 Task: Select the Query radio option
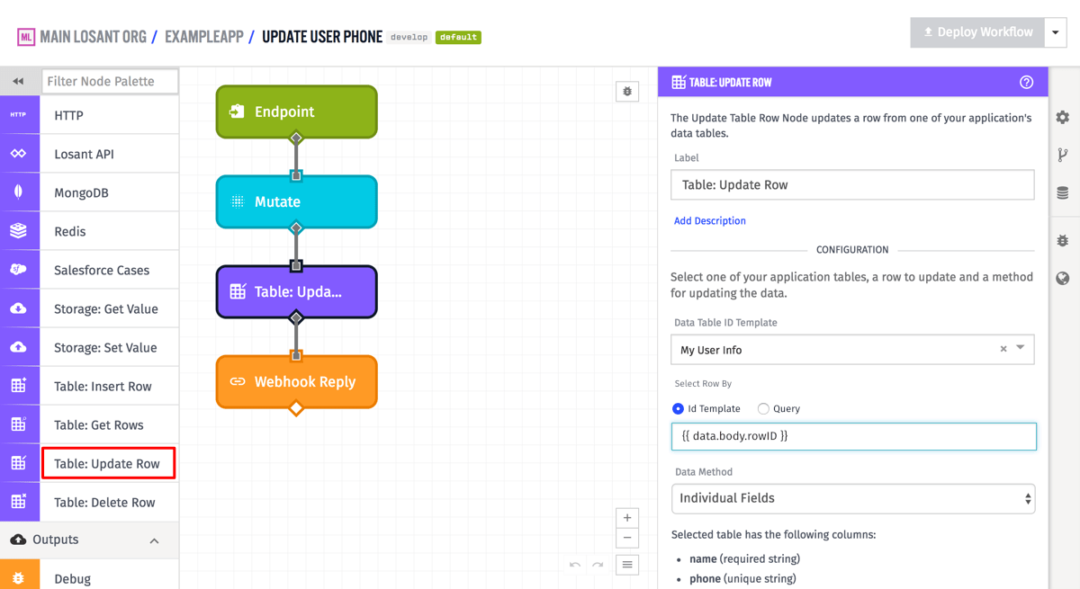[x=763, y=408]
